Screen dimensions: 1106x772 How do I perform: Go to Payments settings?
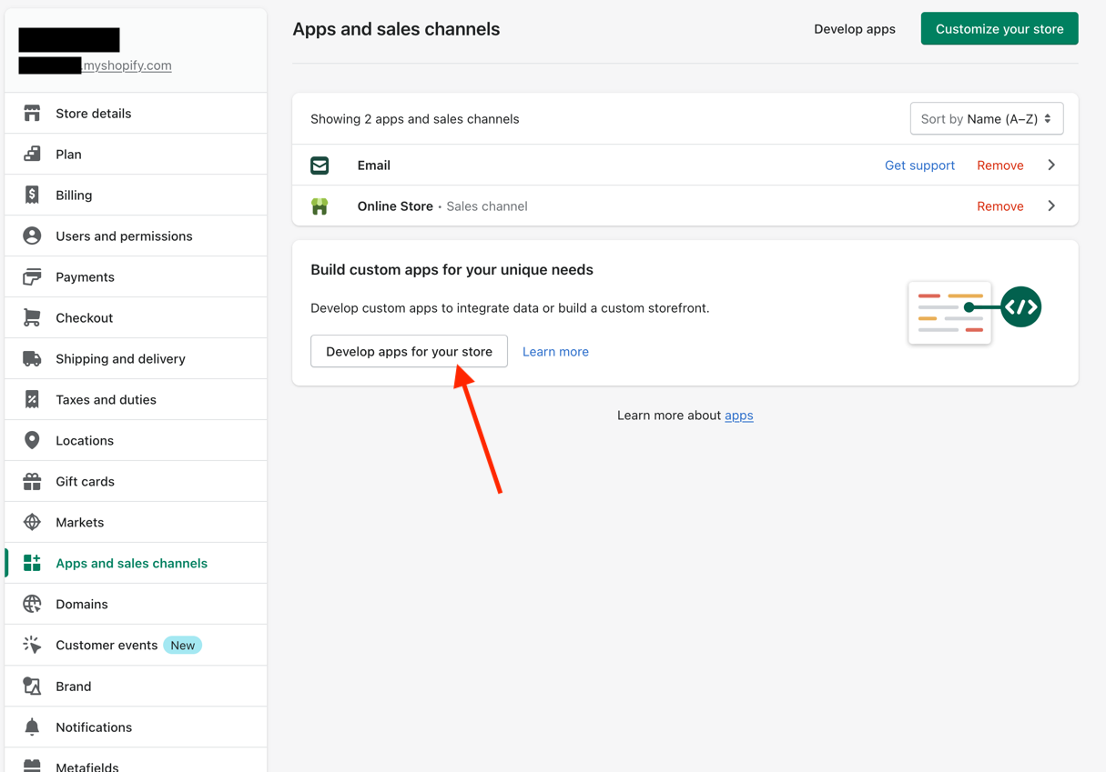[137, 277]
